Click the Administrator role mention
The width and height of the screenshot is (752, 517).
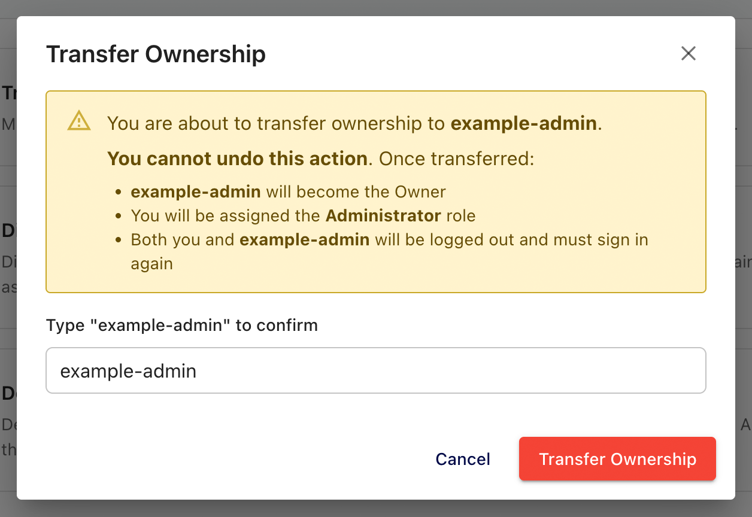(x=382, y=215)
